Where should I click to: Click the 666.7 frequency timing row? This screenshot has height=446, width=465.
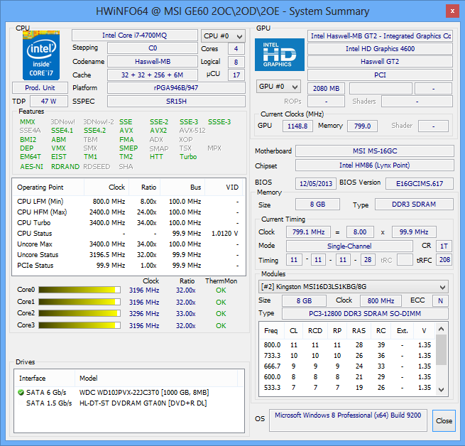[x=347, y=366]
